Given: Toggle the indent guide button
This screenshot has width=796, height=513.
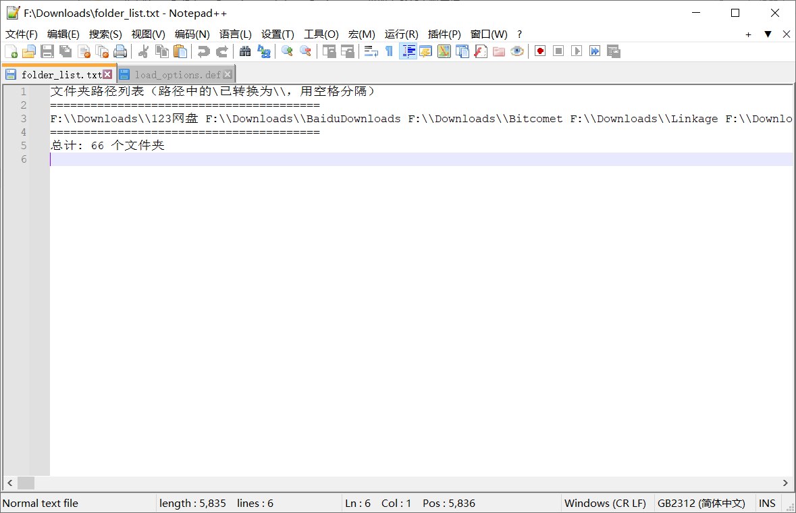Looking at the screenshot, I should coord(408,51).
